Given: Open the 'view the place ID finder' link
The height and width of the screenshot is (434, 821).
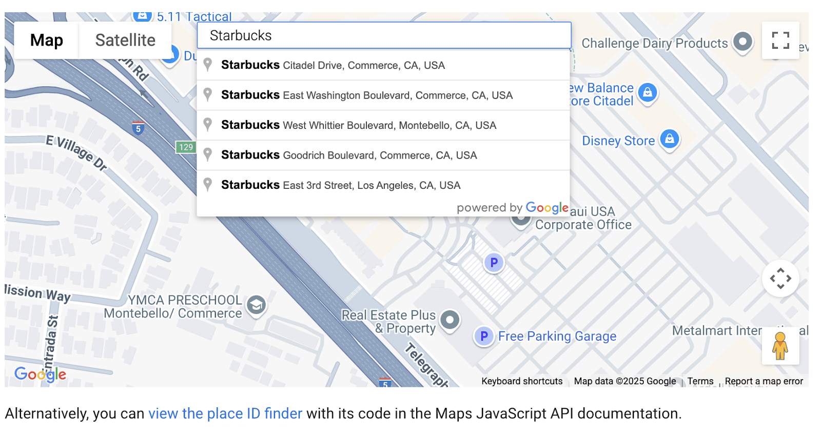Looking at the screenshot, I should pos(225,413).
